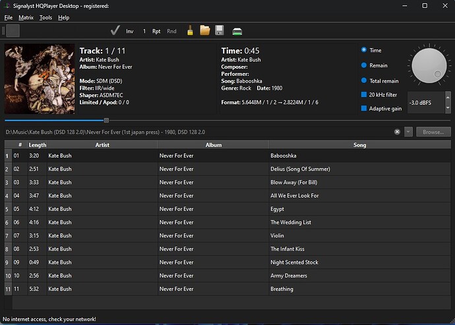
Task: Click the playback seek bar handle
Action: 106,120
